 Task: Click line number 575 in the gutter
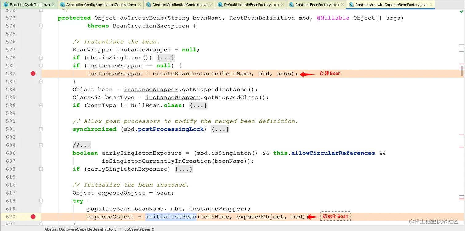click(x=10, y=34)
